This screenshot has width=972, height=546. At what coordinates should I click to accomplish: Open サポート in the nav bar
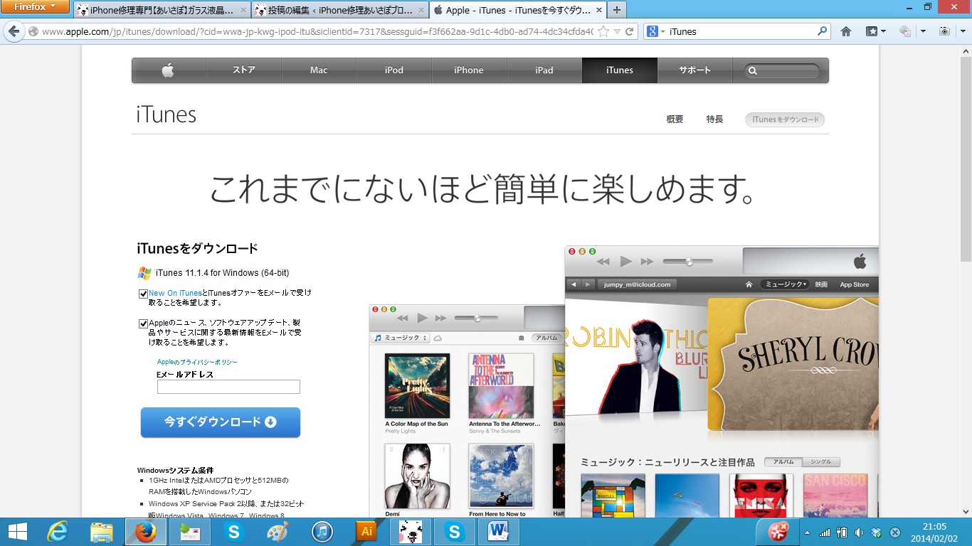tap(695, 70)
